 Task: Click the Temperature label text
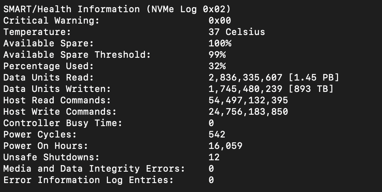point(37,32)
